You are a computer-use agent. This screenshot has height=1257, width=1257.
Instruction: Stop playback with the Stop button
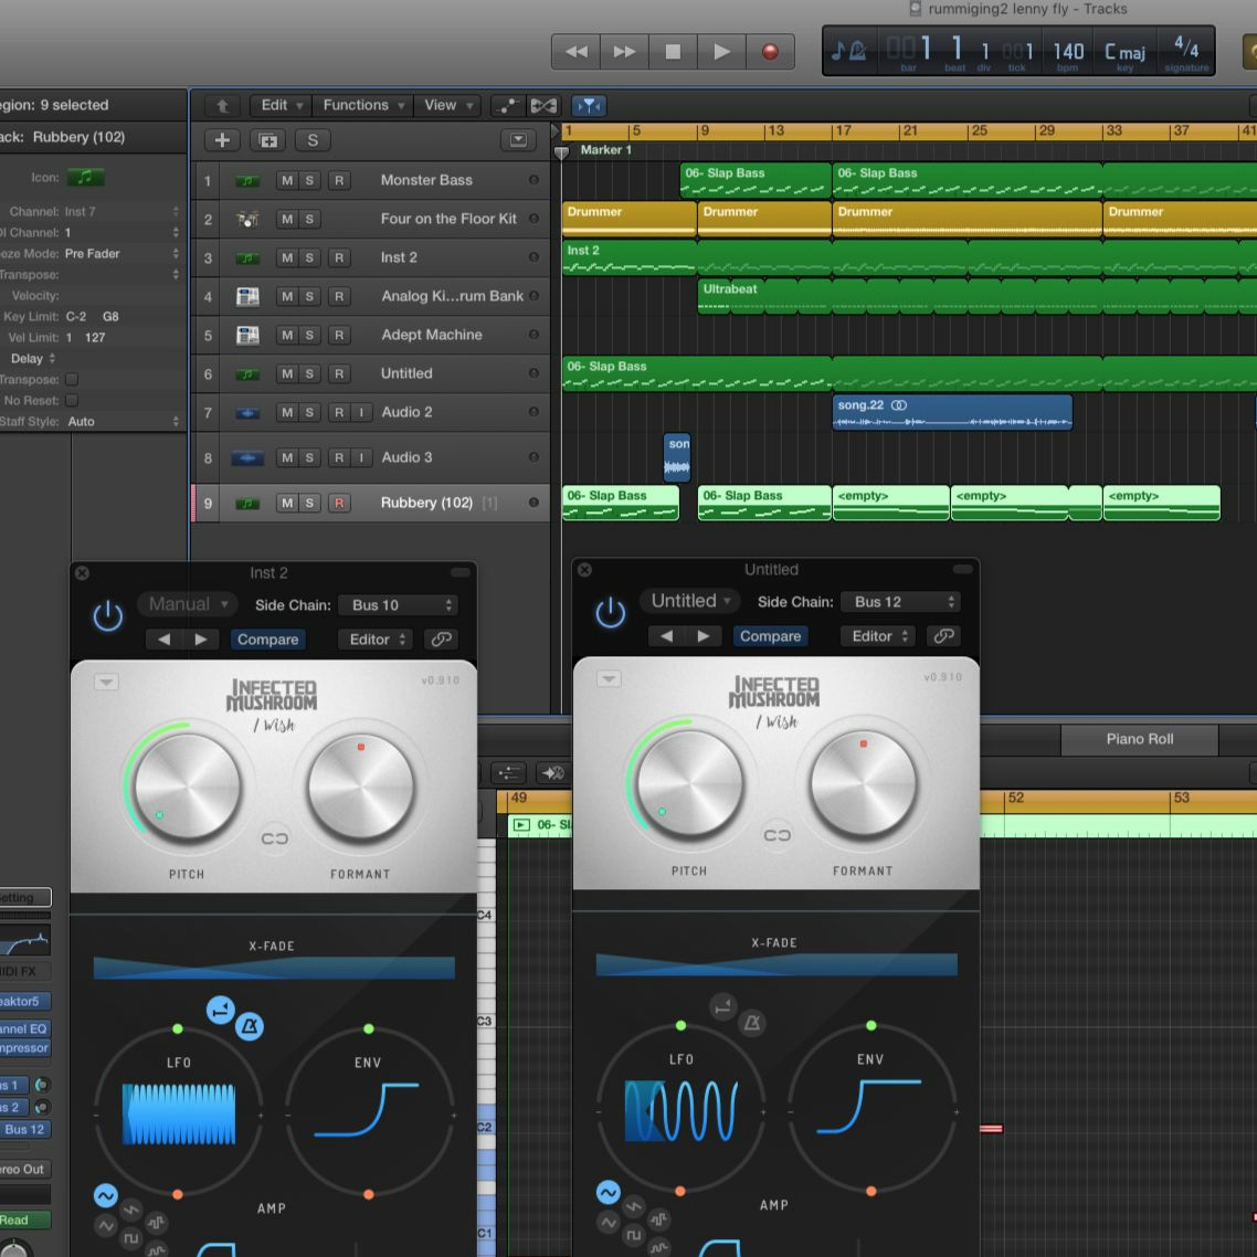673,52
